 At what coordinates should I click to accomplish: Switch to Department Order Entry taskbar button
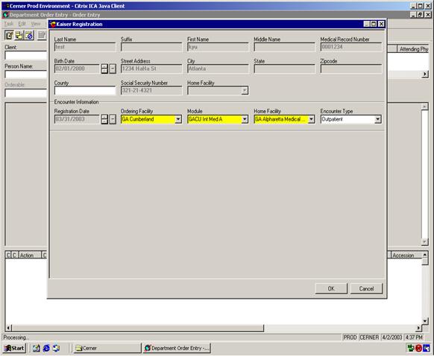pyautogui.click(x=177, y=349)
